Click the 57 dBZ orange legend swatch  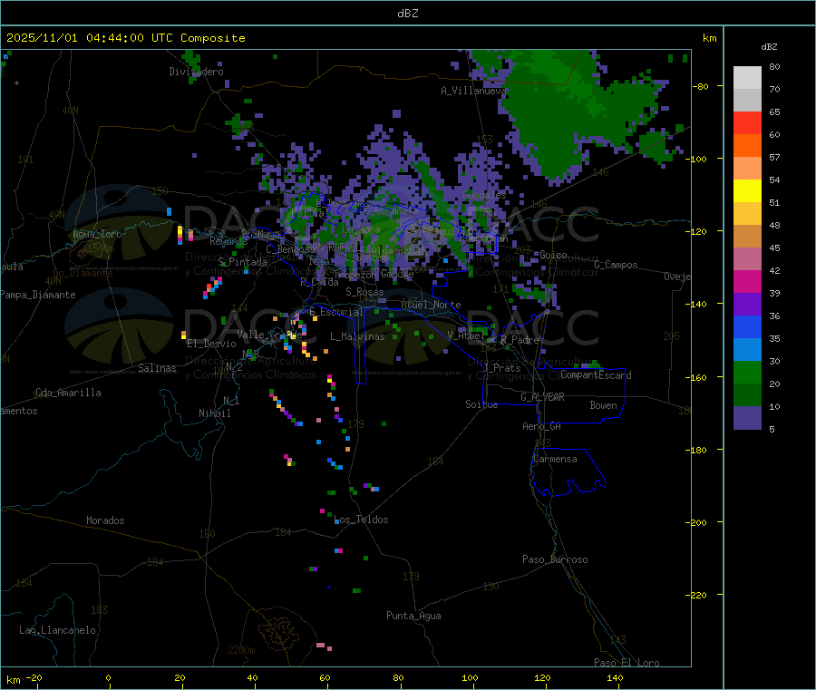click(x=747, y=146)
